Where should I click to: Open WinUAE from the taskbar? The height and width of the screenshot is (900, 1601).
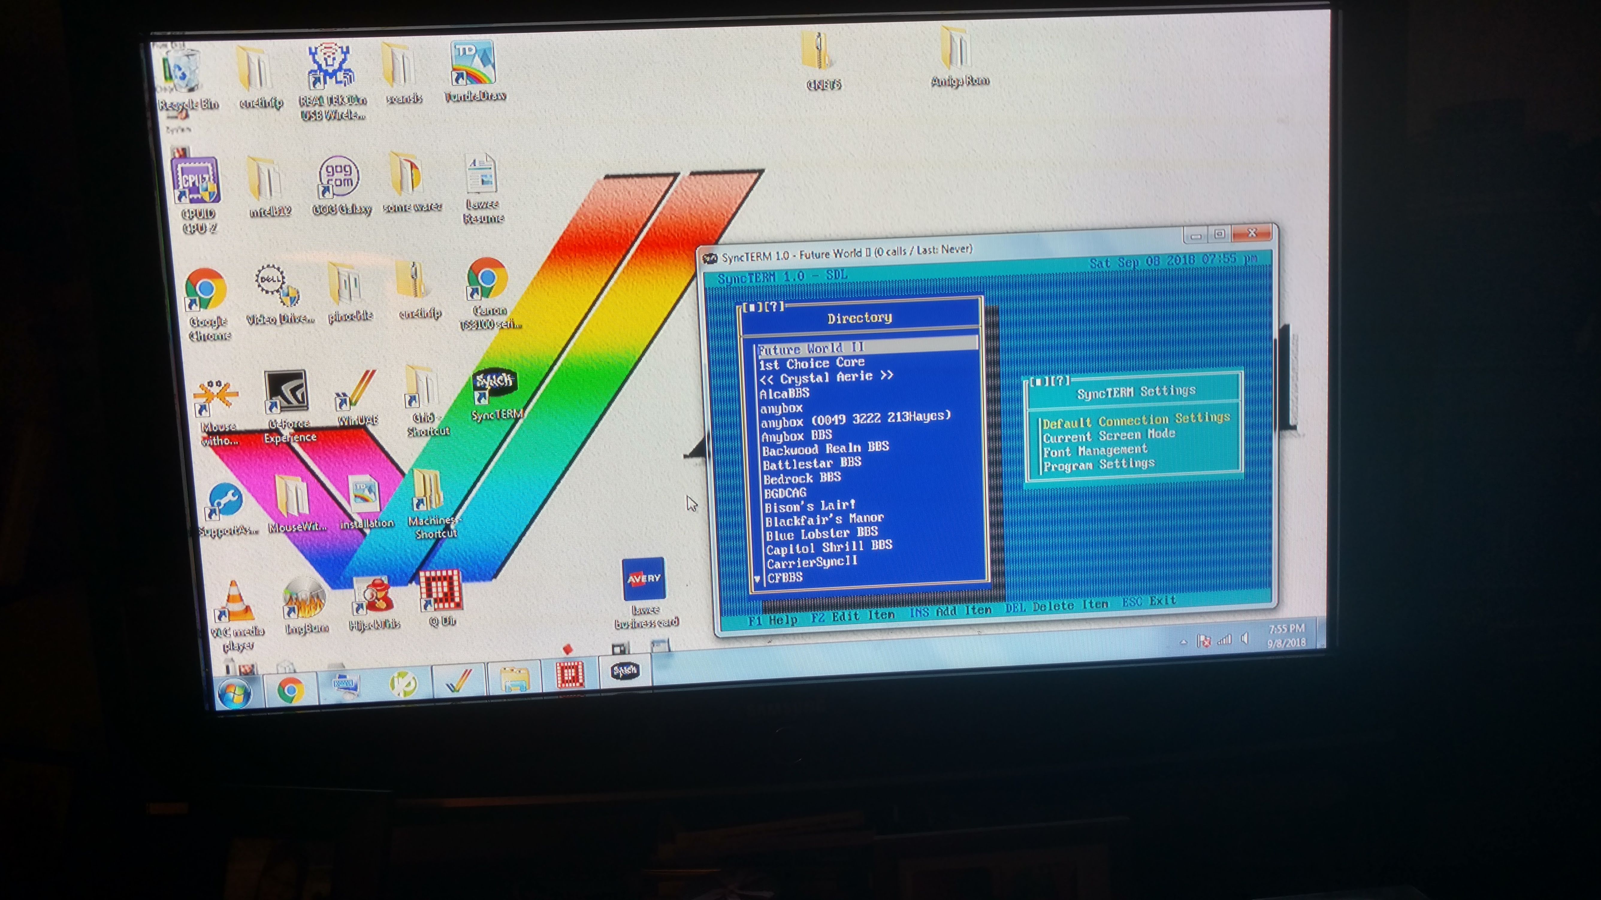(x=459, y=682)
